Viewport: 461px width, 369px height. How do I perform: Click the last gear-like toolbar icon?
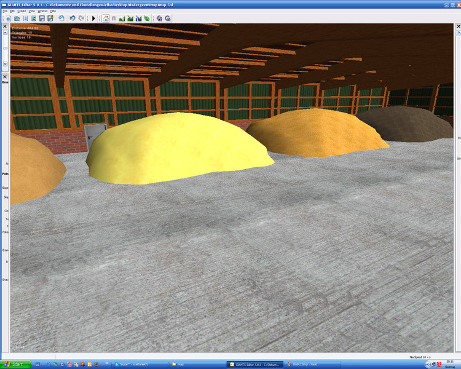point(168,18)
